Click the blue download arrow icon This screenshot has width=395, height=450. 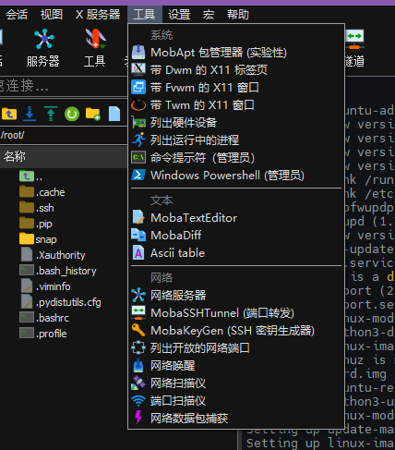click(30, 114)
